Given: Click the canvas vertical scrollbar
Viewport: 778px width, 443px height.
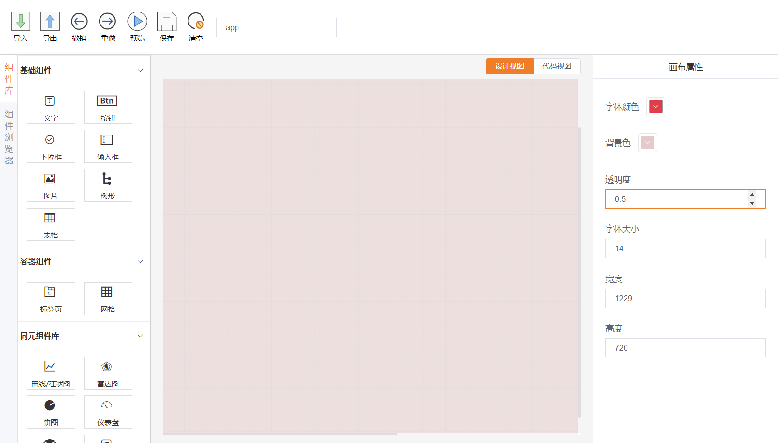Looking at the screenshot, I should click(580, 272).
